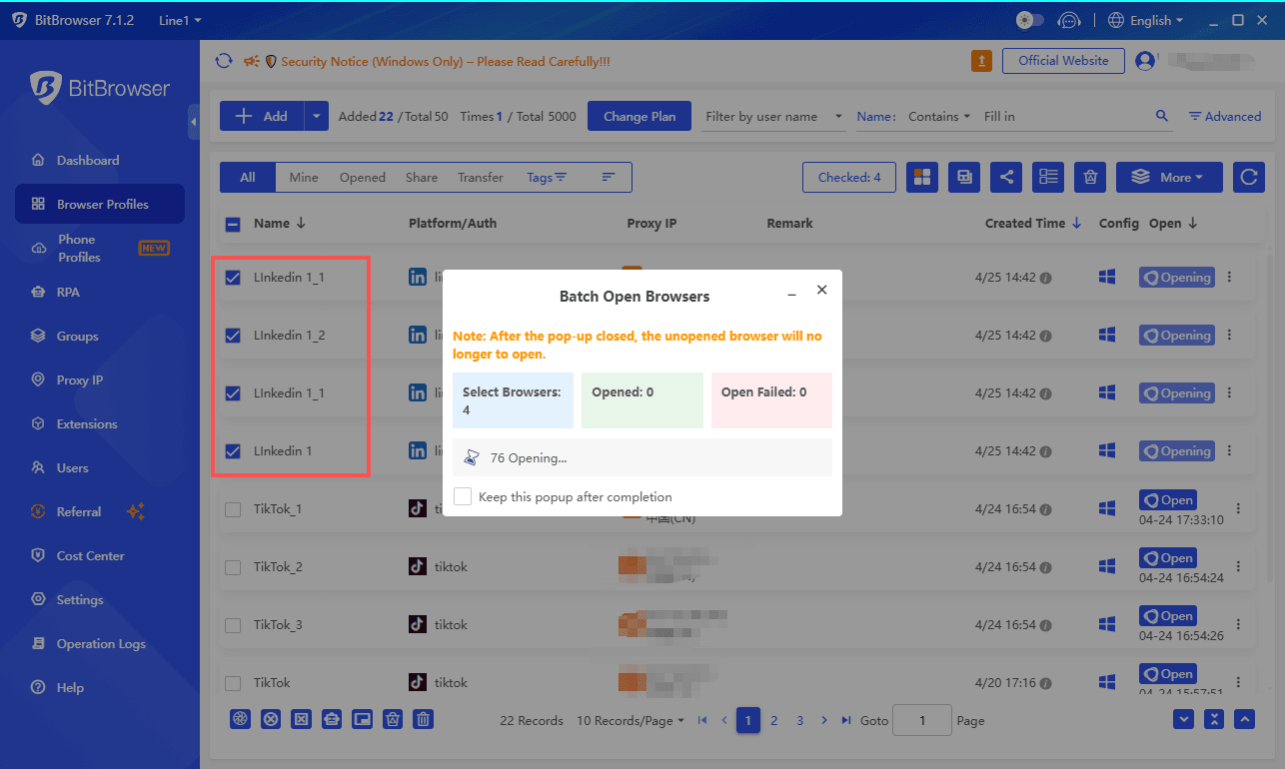
Task: Open the share browsers icon in the toolbar
Action: pos(1006,177)
